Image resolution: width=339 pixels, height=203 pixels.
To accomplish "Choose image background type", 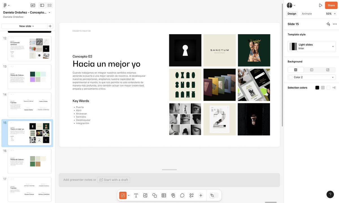I will (328, 70).
